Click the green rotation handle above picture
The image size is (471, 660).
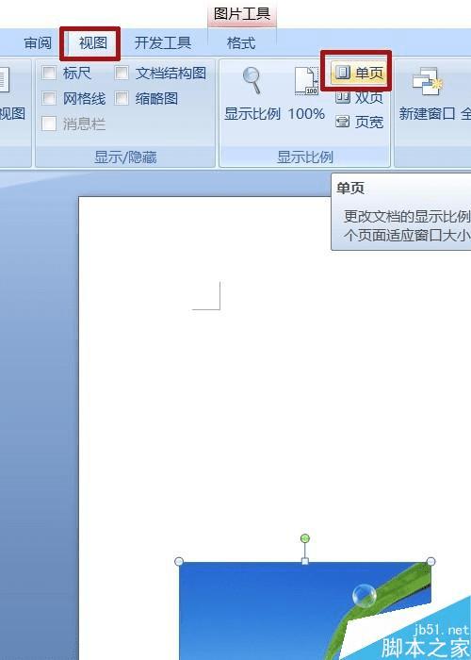pos(305,538)
